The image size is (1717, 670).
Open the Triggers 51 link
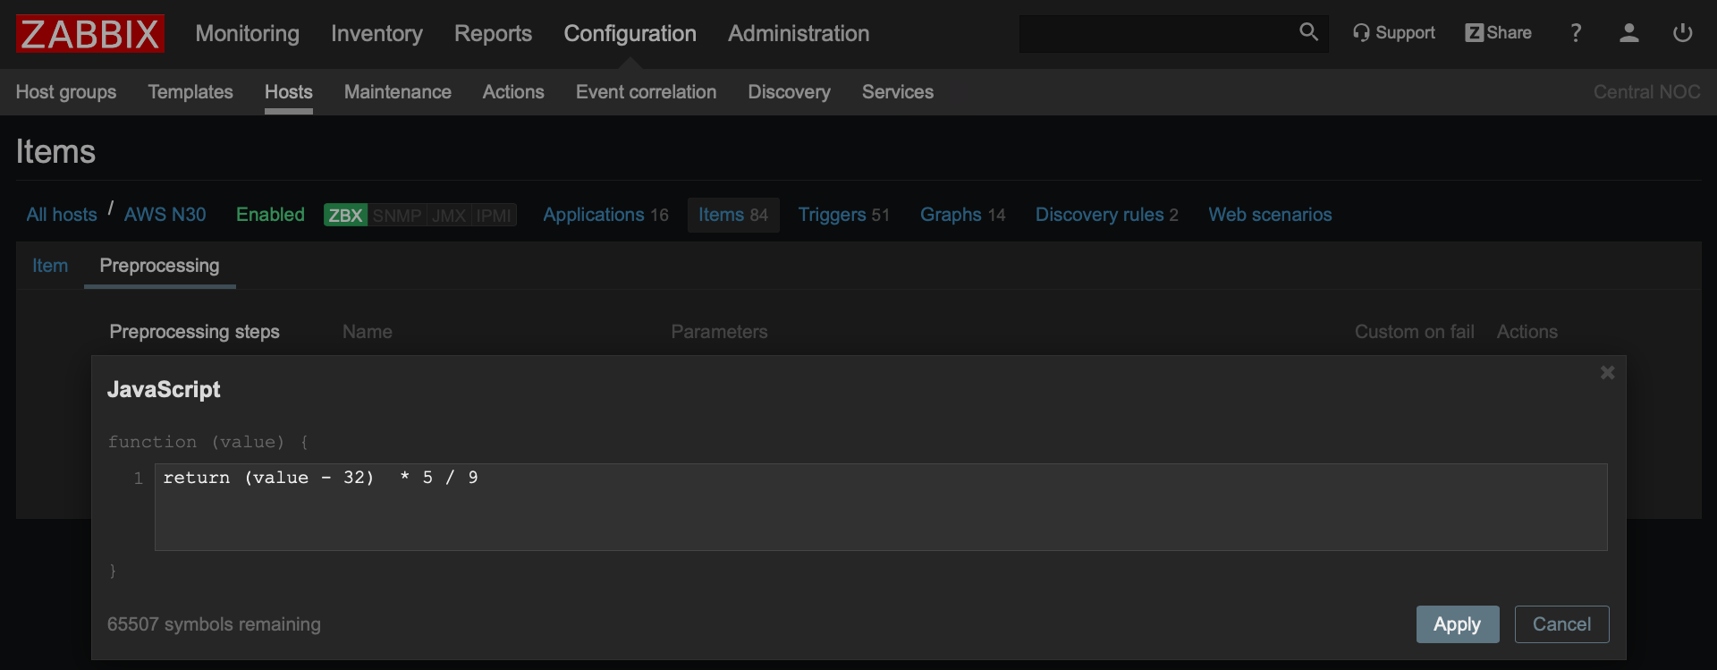point(844,215)
